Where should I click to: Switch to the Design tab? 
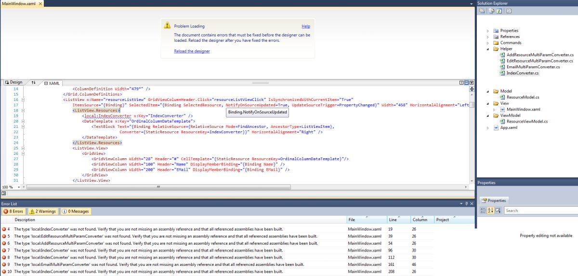coord(13,83)
